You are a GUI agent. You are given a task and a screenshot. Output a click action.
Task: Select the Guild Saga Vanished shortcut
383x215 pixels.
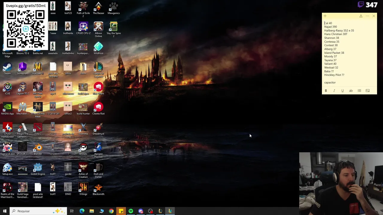(22, 191)
